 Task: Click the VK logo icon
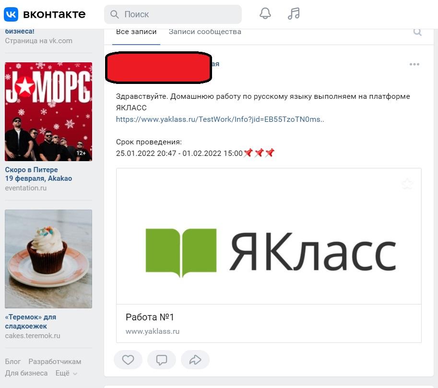click(11, 14)
